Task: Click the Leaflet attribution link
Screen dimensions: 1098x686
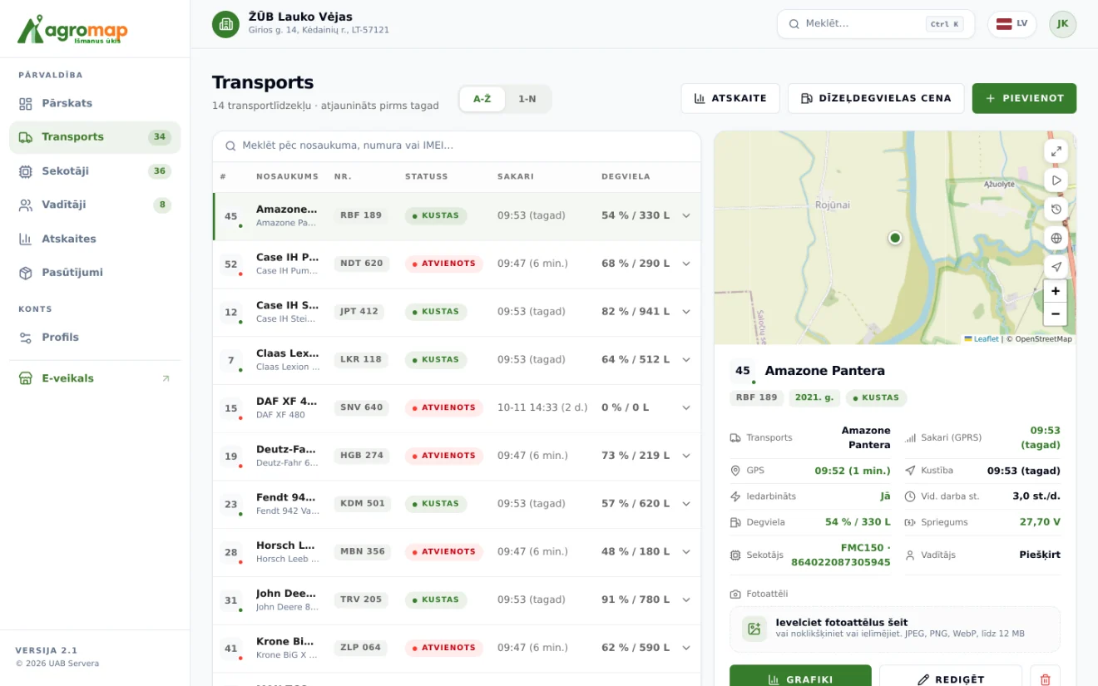Action: pyautogui.click(x=982, y=339)
